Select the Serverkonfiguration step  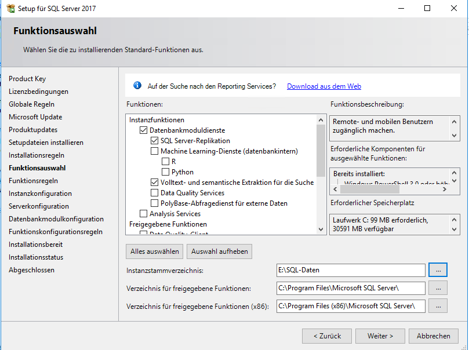click(x=39, y=206)
